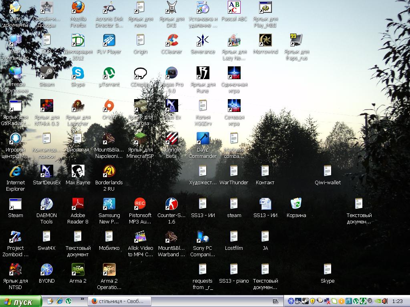
Task: Open Allok Video to MP4 Converter
Action: pos(141,243)
